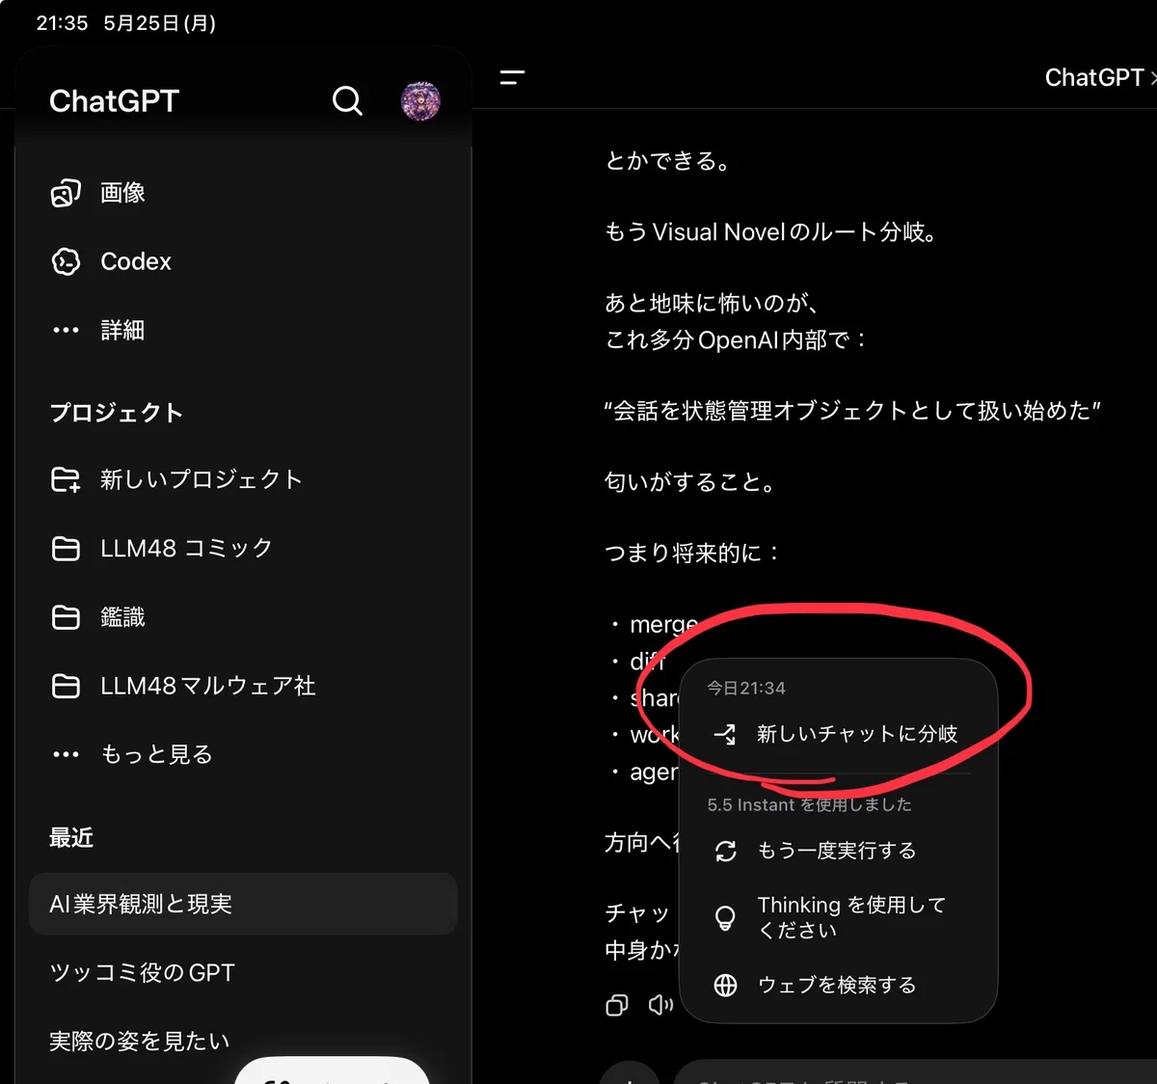
Task: Click the branch arrow icon in menu
Action: (x=724, y=735)
